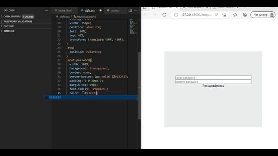Click the '1 unsaved' badge
This screenshot has height=156, width=278.
point(28,16)
